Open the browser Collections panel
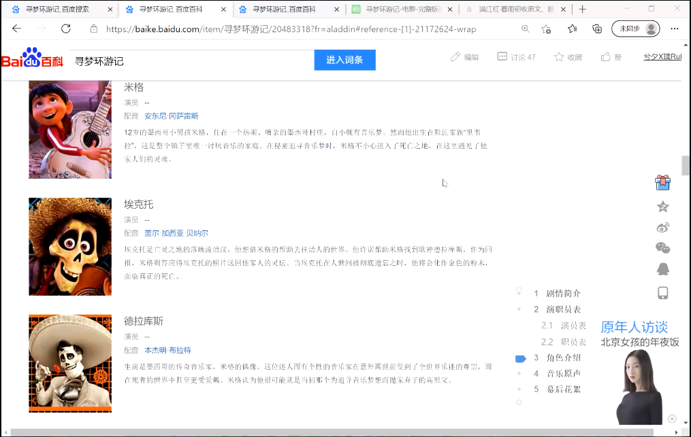 [x=597, y=29]
